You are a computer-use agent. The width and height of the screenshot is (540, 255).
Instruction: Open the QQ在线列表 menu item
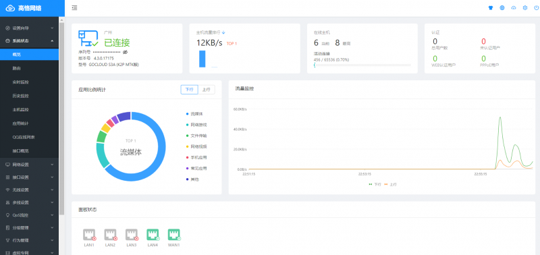29,138
